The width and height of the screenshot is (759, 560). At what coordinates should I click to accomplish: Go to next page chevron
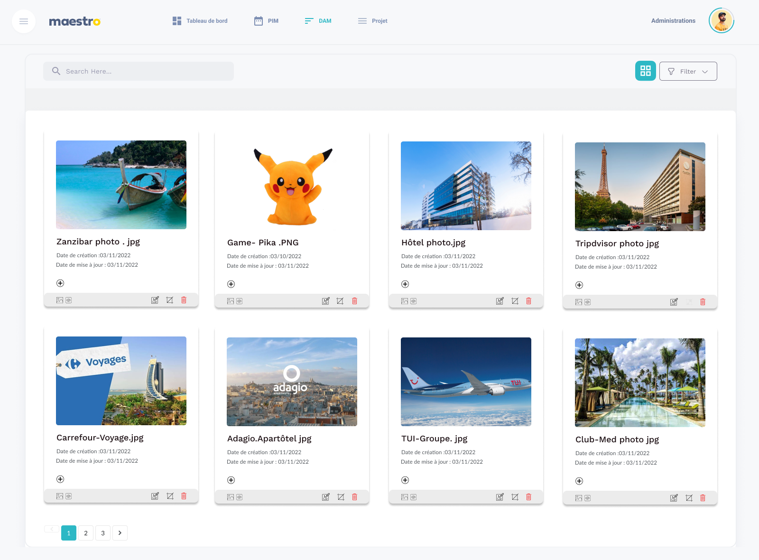[x=120, y=533]
